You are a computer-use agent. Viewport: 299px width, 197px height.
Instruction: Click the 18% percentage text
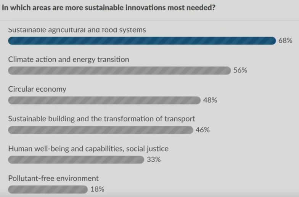point(97,189)
